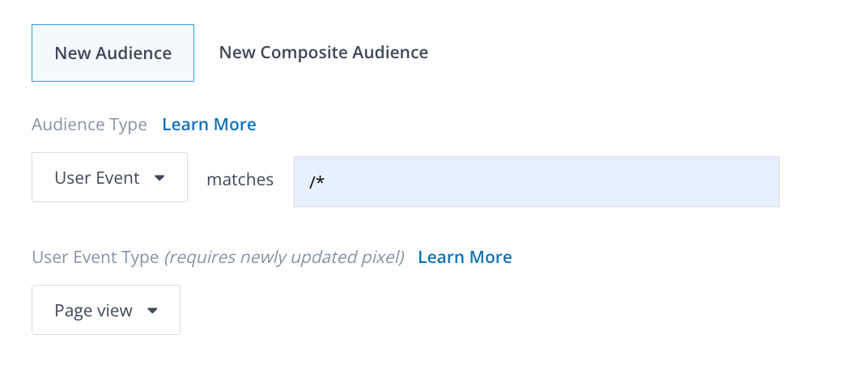Viewport: 863px width, 369px height.
Task: Expand the User Event audience type dropdown
Action: [x=109, y=178]
